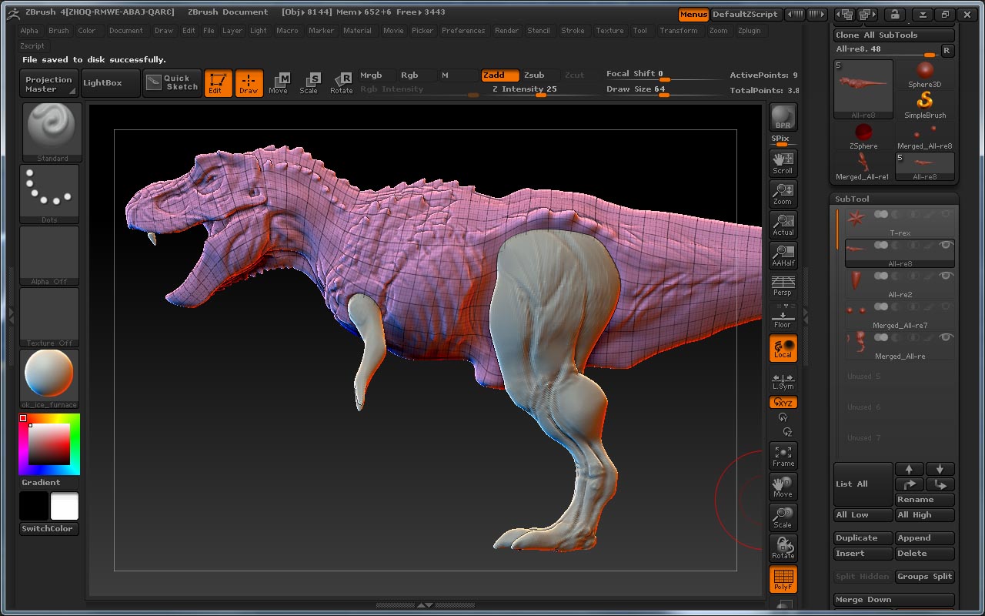This screenshot has height=616, width=985.
Task: Collapse the SubTool panel header
Action: point(853,199)
